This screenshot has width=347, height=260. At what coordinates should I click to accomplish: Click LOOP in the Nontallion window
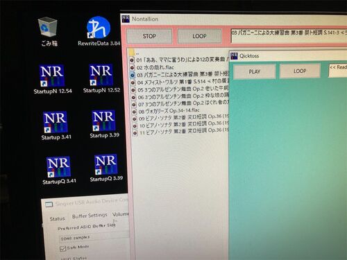(199, 36)
